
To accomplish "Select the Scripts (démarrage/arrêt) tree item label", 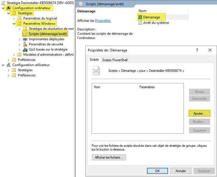I will pyautogui.click(x=48, y=34).
